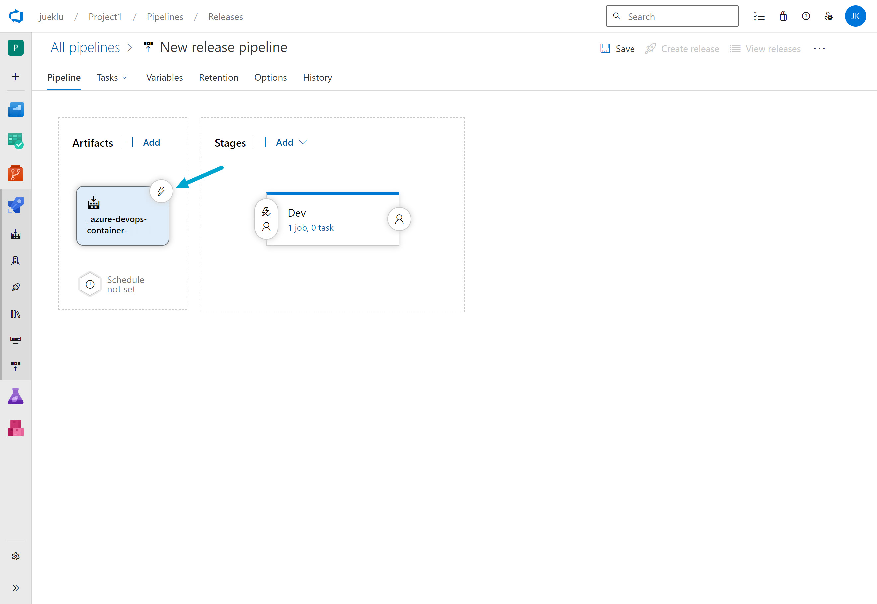Image resolution: width=877 pixels, height=604 pixels.
Task: Open the more actions ellipsis menu
Action: (819, 49)
